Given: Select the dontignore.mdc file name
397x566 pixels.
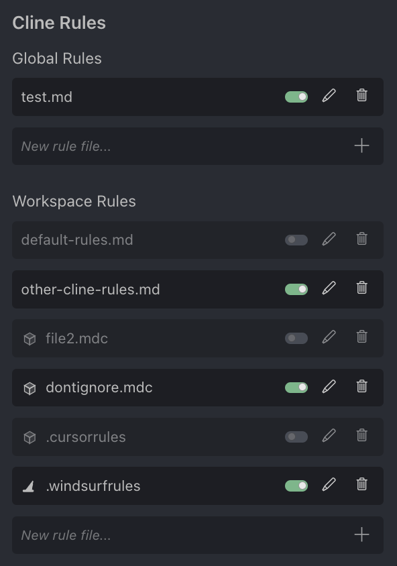Looking at the screenshot, I should [x=99, y=388].
